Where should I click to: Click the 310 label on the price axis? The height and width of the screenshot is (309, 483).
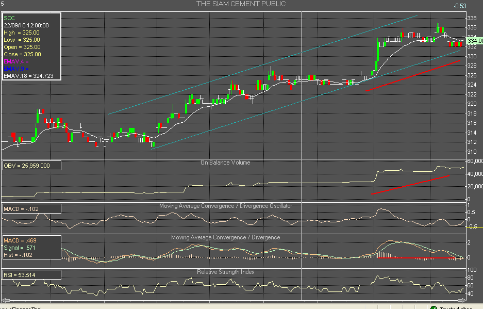point(472,152)
